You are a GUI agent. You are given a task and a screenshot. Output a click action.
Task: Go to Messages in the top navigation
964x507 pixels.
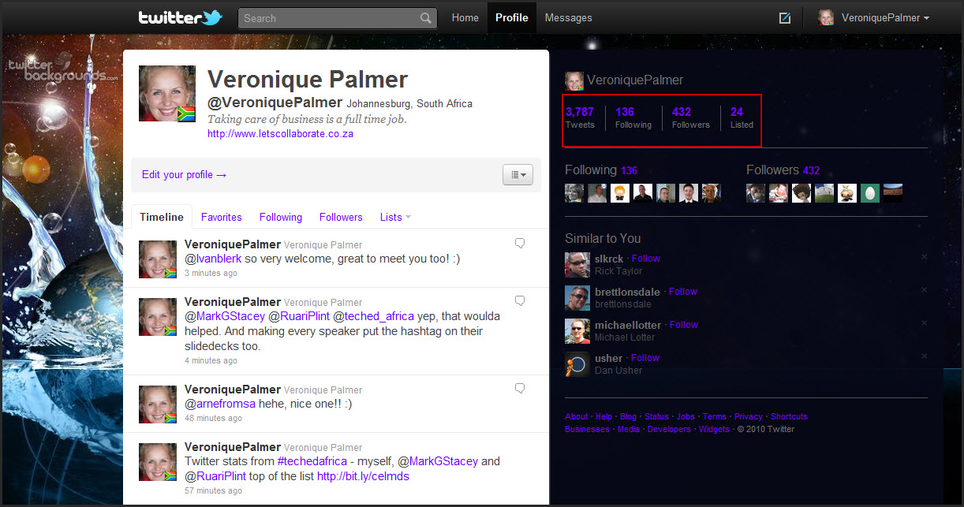[x=568, y=18]
